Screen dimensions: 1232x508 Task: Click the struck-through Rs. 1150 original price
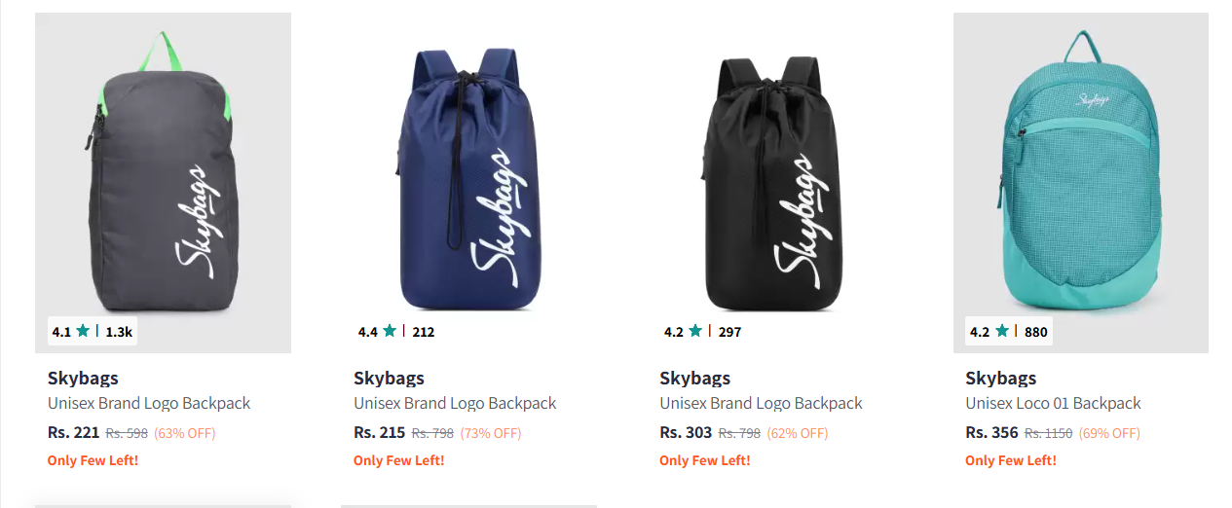coord(1048,433)
